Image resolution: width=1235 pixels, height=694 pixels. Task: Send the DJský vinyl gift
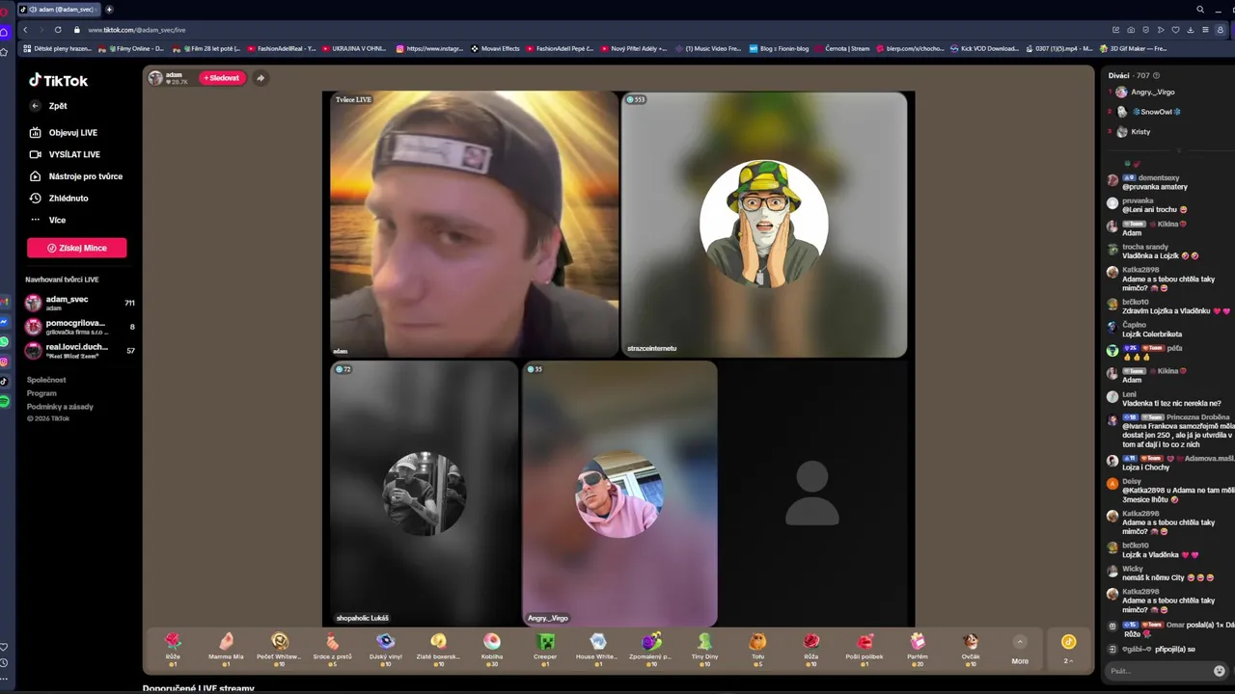click(385, 649)
